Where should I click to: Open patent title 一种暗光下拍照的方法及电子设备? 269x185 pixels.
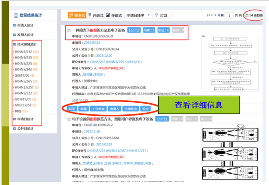tap(98, 30)
